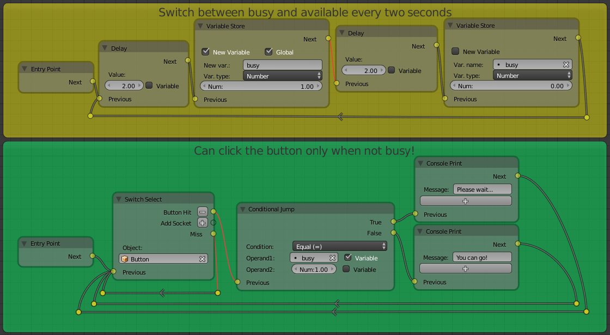Open the Condition Equal (=) dropdown
The image size is (610, 335).
pyautogui.click(x=339, y=247)
